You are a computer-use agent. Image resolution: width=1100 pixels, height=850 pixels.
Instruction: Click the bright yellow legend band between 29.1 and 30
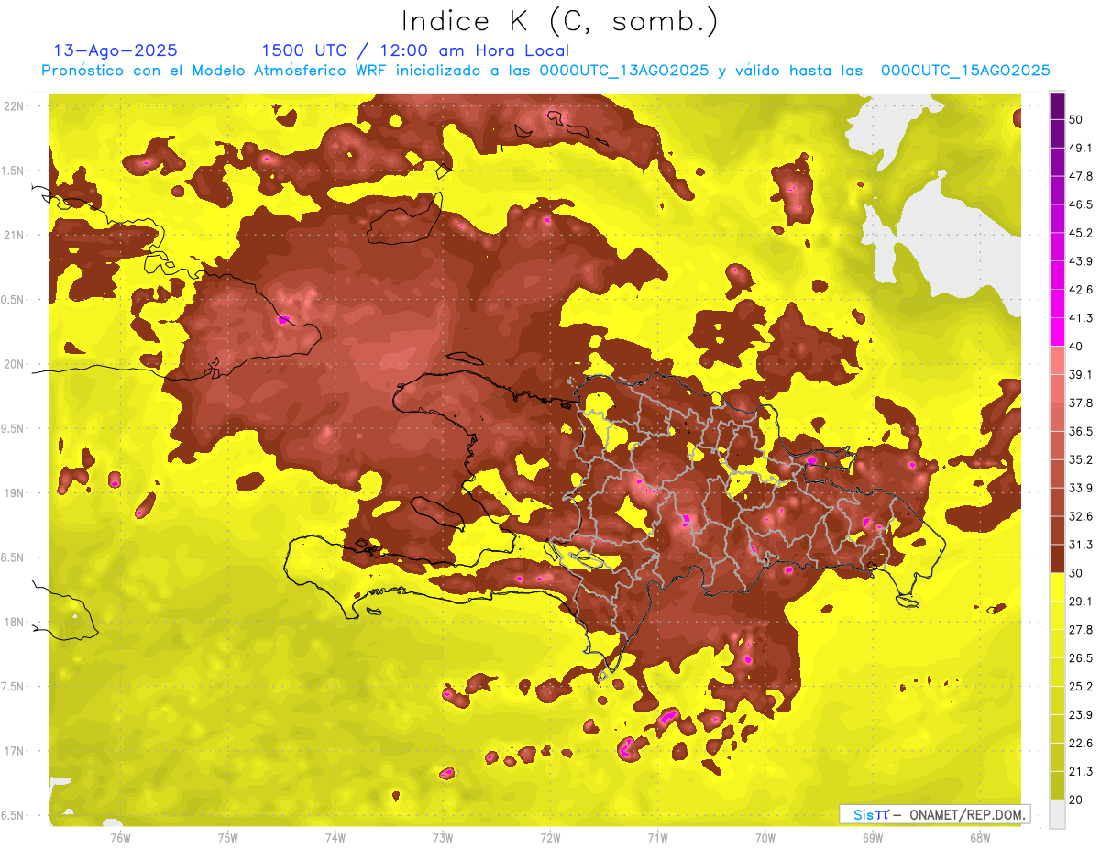[1057, 587]
